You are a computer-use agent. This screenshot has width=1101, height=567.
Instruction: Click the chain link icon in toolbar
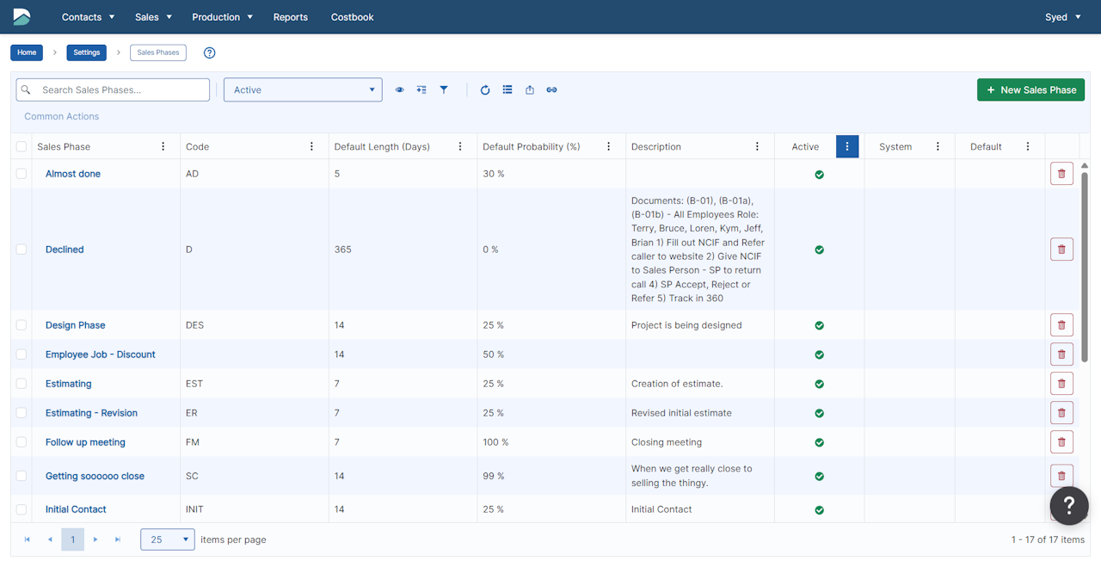(x=551, y=89)
